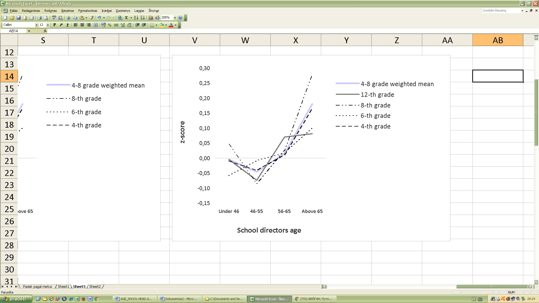The height and width of the screenshot is (303, 539).
Task: Center-align cell text
Action: (82, 25)
